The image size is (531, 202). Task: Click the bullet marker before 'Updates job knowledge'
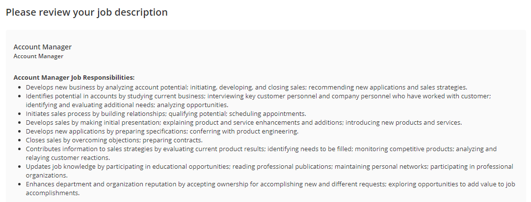(x=20, y=167)
